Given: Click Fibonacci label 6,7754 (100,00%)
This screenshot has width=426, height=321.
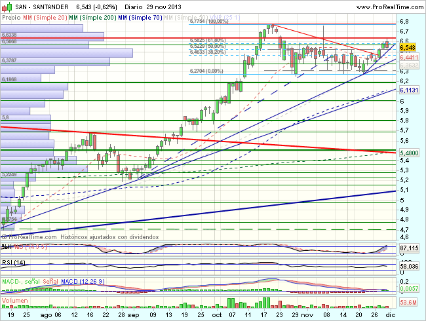Looking at the screenshot, I should (209, 21).
